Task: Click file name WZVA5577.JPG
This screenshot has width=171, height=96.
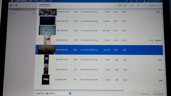Action: pos(63,12)
